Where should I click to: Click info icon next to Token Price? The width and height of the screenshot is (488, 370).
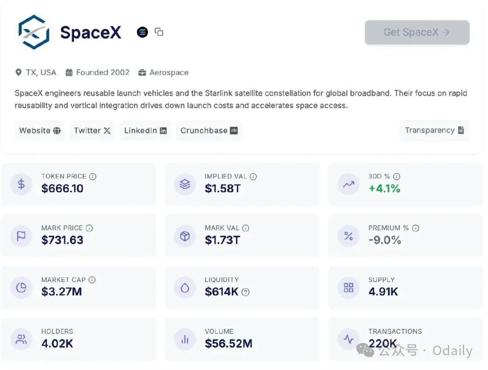click(93, 176)
